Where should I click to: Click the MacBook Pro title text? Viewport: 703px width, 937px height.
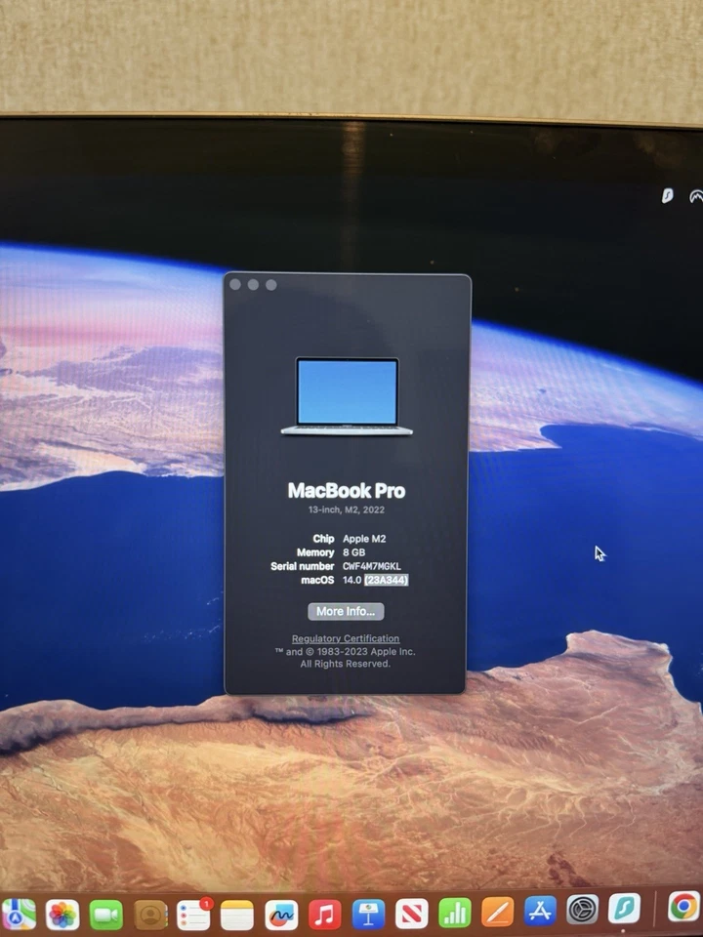[347, 491]
